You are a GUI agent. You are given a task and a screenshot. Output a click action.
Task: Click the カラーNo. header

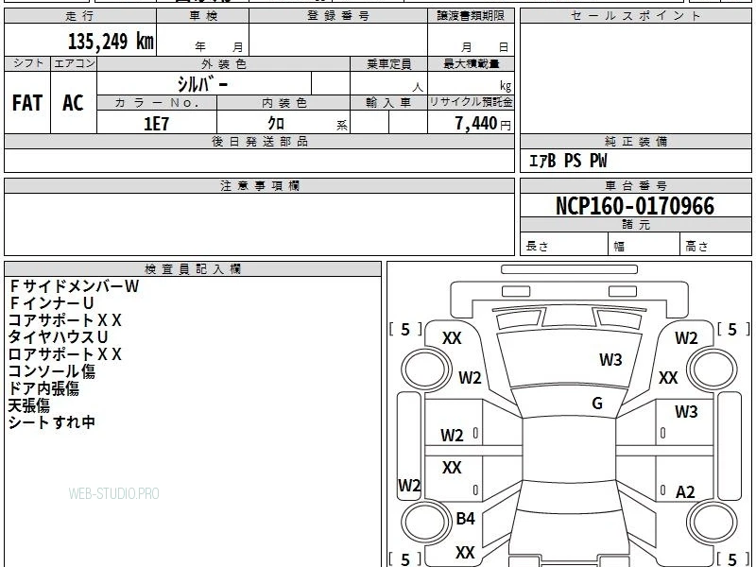(x=157, y=103)
